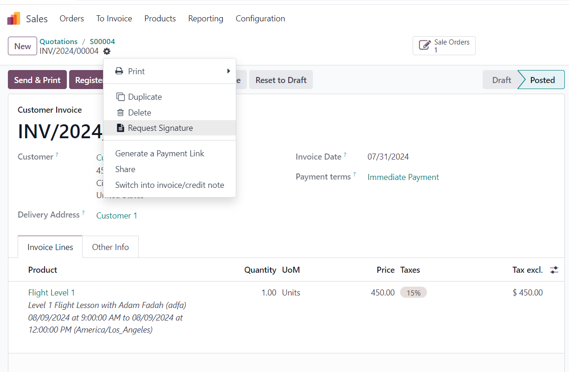Click the invoice date 07/31/2024

(x=388, y=157)
